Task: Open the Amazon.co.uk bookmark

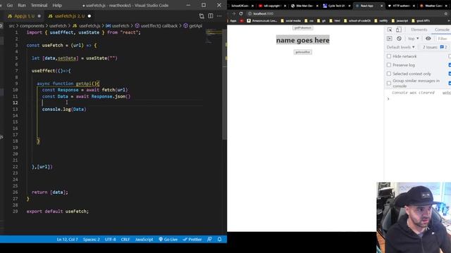Action: 262,20
